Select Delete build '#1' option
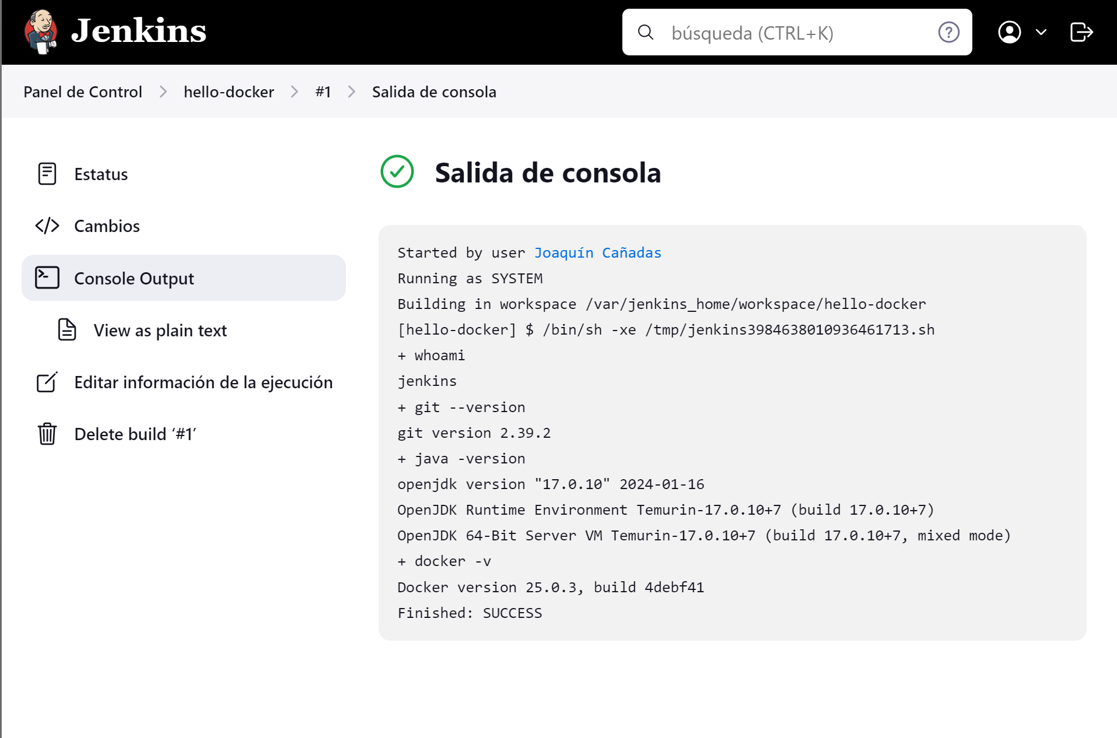Screen dimensions: 1117x738 135,434
